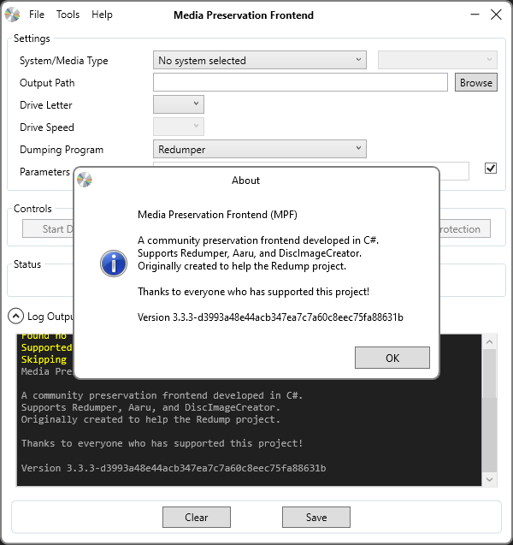Click OK to dismiss the About dialog
The image size is (513, 545).
point(392,358)
